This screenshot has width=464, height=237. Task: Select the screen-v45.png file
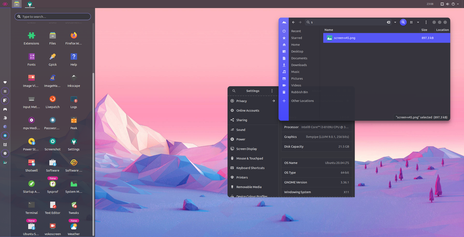[x=387, y=38]
